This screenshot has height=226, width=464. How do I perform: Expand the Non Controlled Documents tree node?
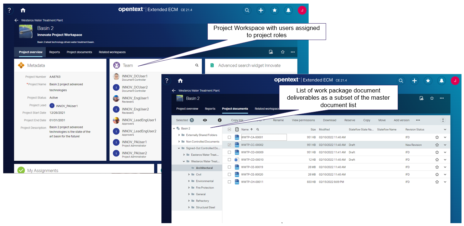pyautogui.click(x=179, y=142)
